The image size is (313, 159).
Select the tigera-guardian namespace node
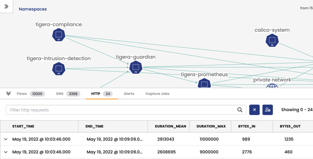pos(136,67)
